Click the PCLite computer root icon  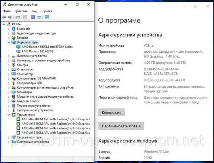coord(9,24)
